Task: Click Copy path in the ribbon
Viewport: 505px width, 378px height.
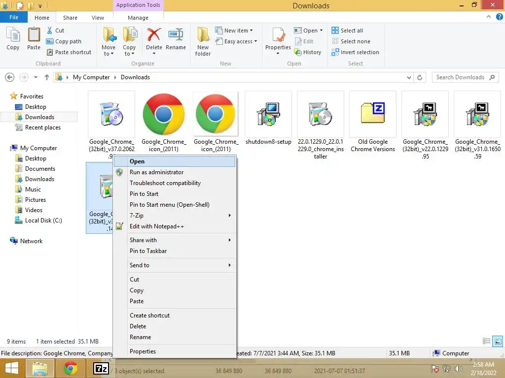Action: pyautogui.click(x=64, y=41)
